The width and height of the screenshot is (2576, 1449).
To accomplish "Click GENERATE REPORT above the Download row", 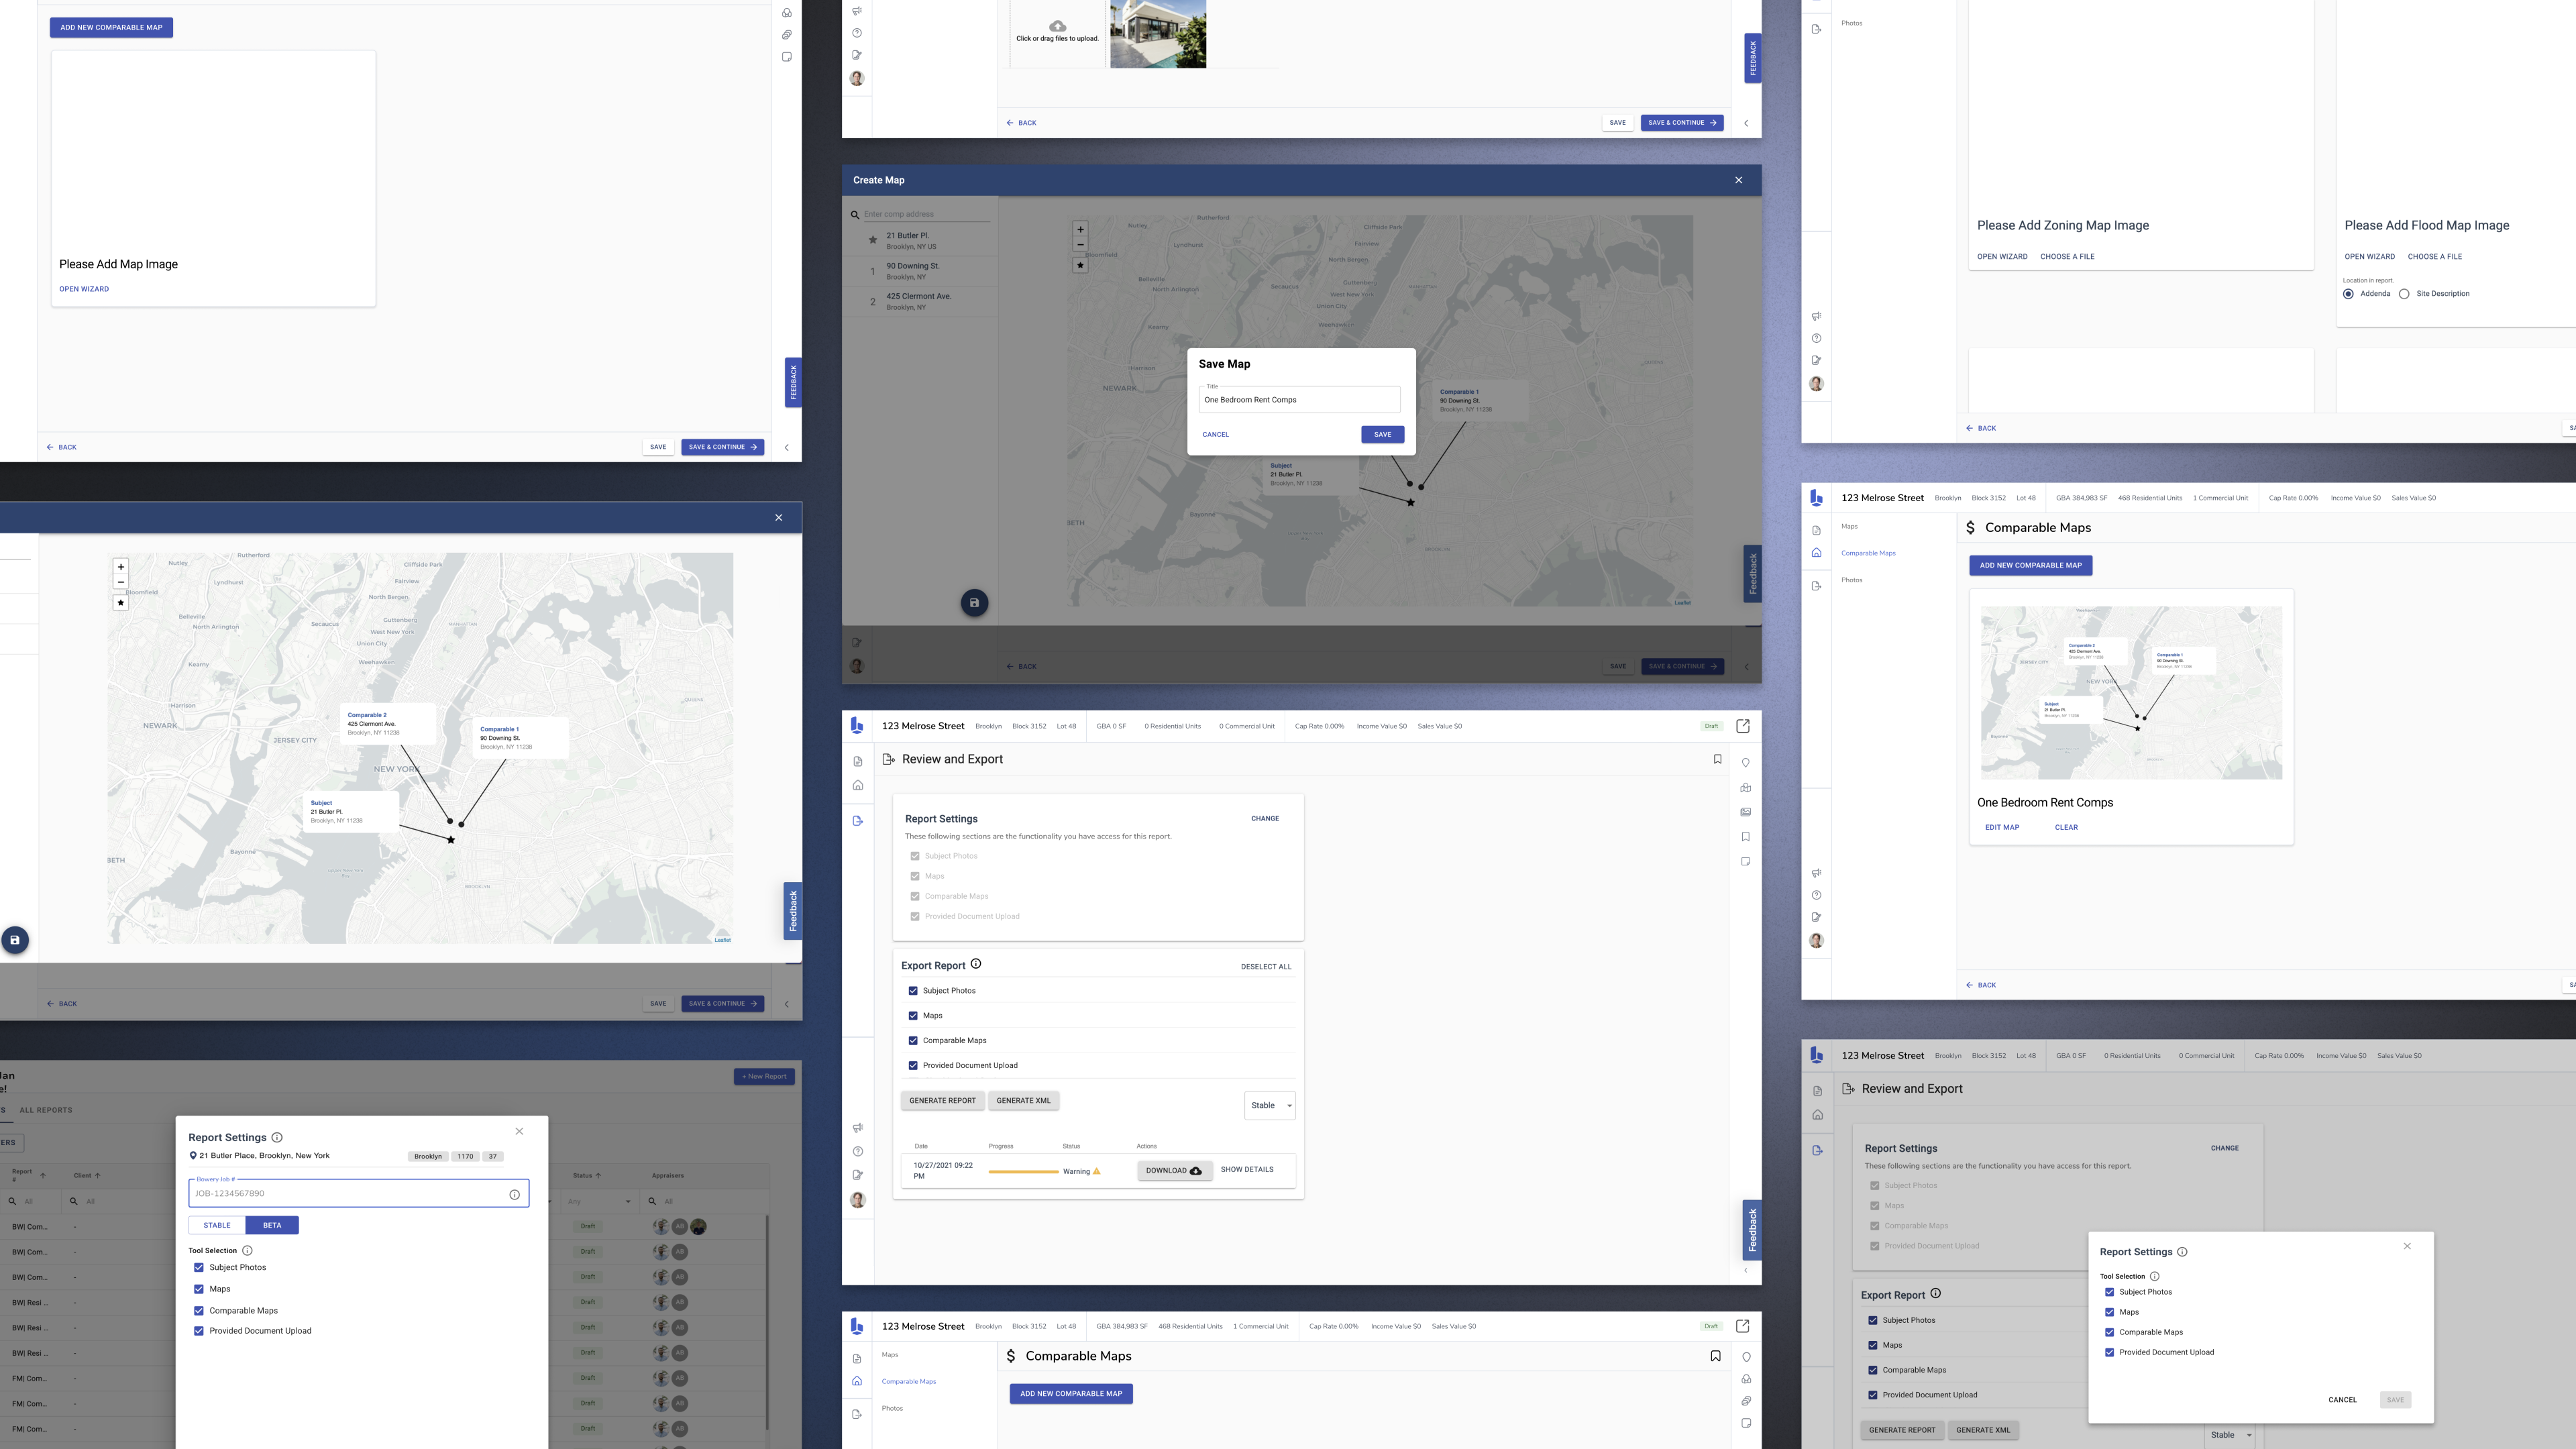I will click(942, 1100).
